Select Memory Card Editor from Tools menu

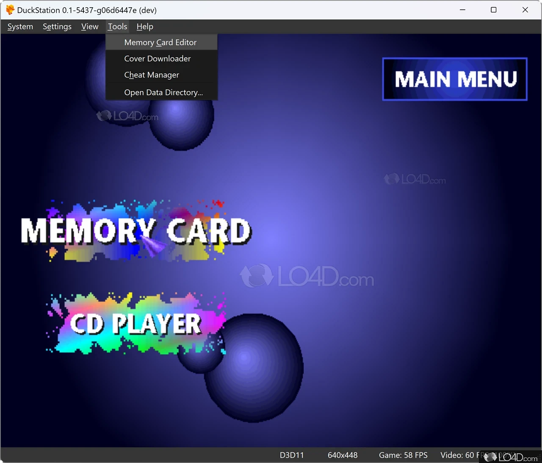tap(161, 42)
